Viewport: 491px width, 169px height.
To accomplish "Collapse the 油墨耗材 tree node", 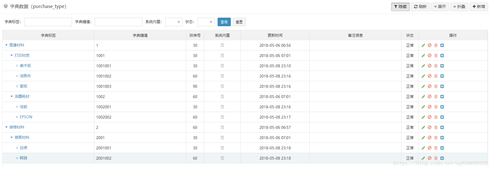I will pyautogui.click(x=11, y=96).
